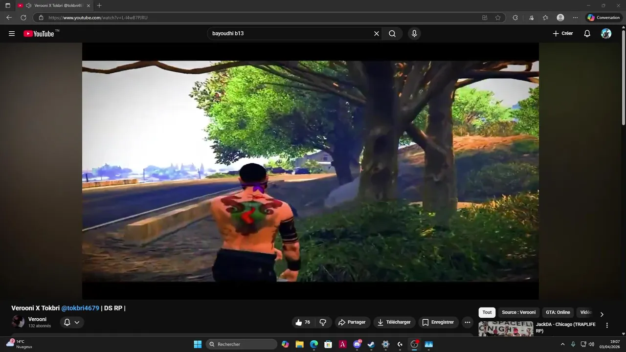Like the video with thumbs up
Screen dimensions: 626x352
tap(303, 322)
